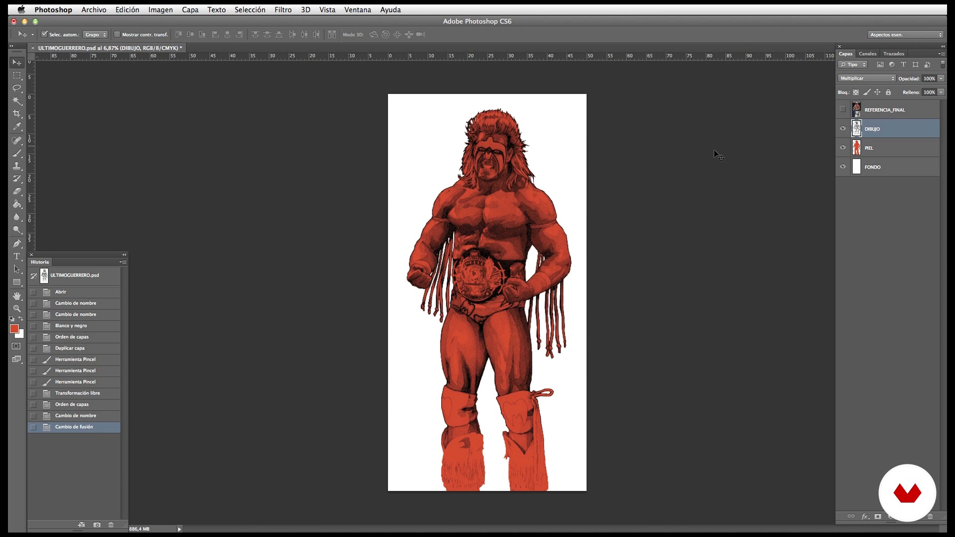Select the Lasso tool
The width and height of the screenshot is (955, 537).
[x=17, y=88]
